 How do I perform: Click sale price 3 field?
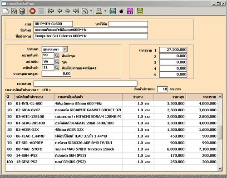[173, 62]
